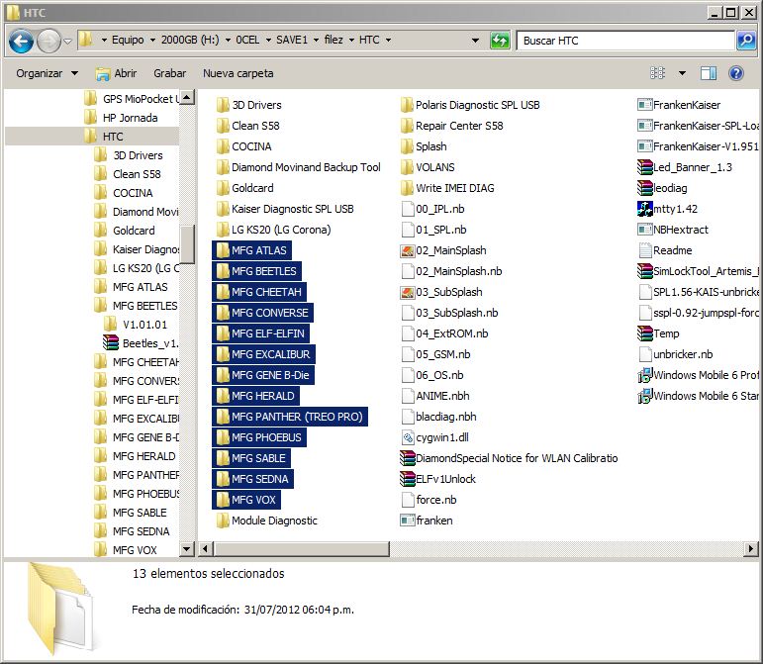Expand the arrow after Equipo in the breadcrumb
This screenshot has width=763, height=664.
tap(152, 40)
